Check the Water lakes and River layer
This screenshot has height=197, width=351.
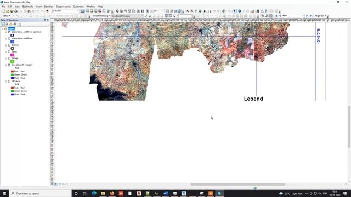tap(9, 38)
